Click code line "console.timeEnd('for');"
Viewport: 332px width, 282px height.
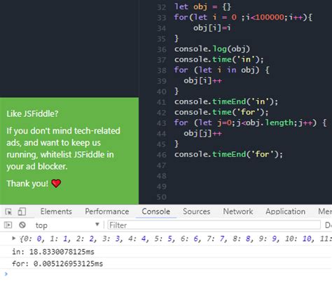point(228,155)
